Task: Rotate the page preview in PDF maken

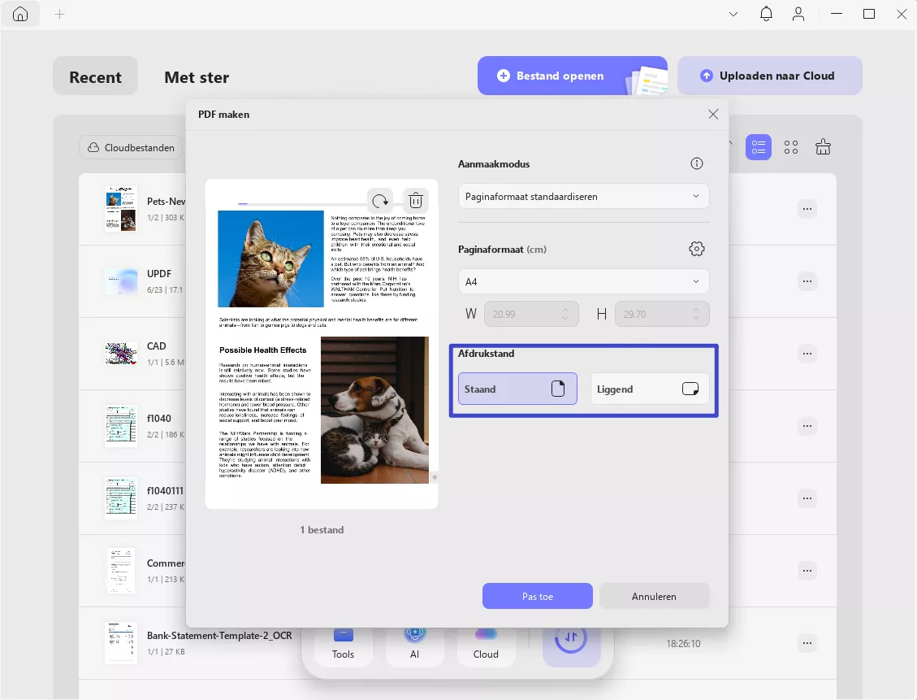Action: point(380,201)
